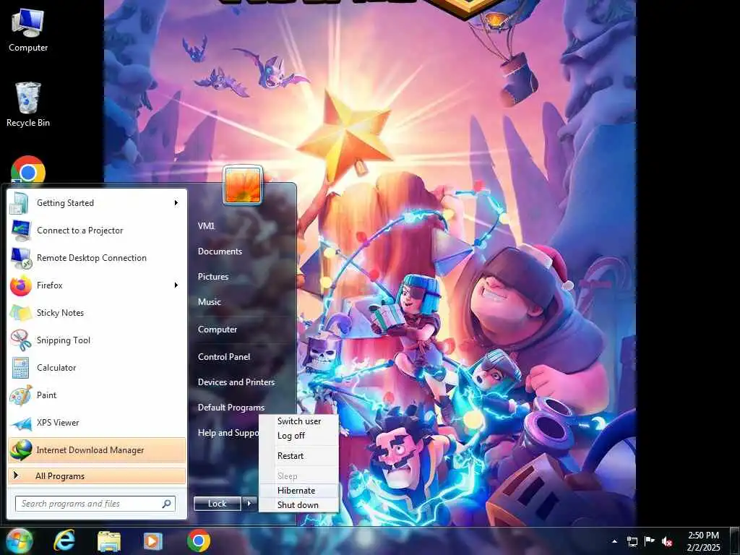Choose Switch user from power menu
740x555 pixels.
pyautogui.click(x=298, y=421)
